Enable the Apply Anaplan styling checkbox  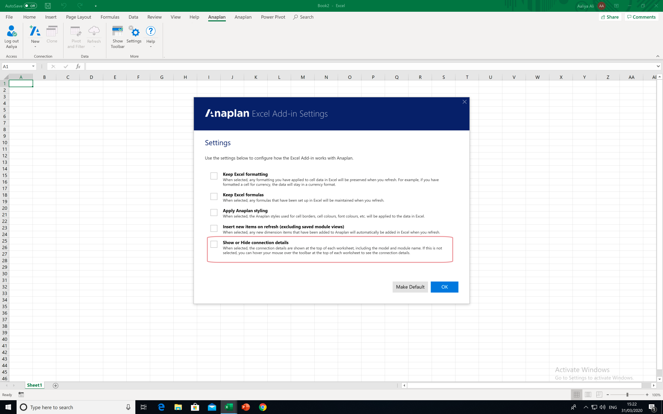[214, 212]
